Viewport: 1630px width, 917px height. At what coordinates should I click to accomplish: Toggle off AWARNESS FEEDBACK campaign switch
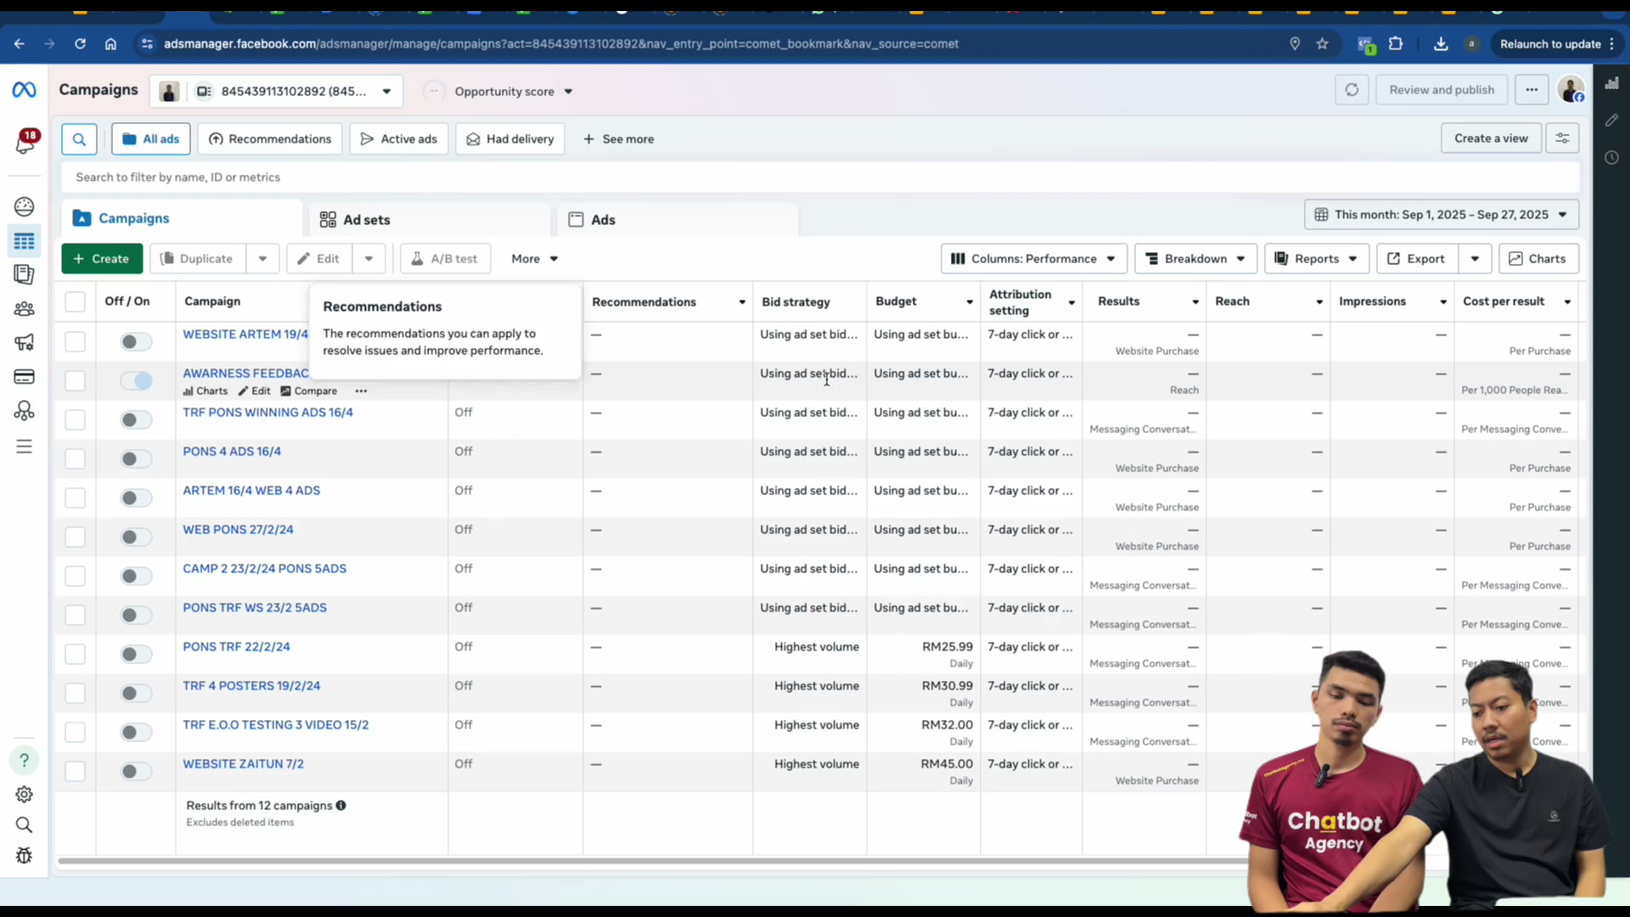(x=136, y=381)
